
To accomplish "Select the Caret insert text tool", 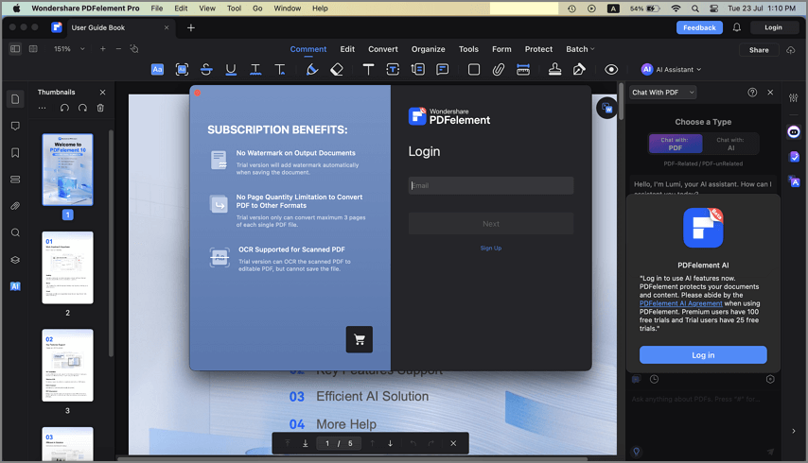I will [280, 70].
